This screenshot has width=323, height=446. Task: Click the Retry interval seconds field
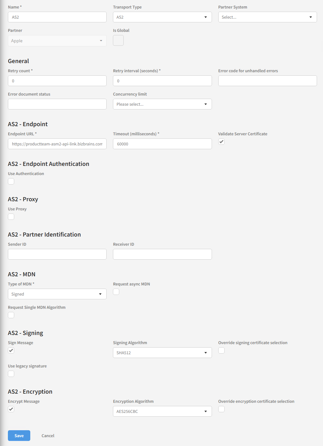pos(162,81)
